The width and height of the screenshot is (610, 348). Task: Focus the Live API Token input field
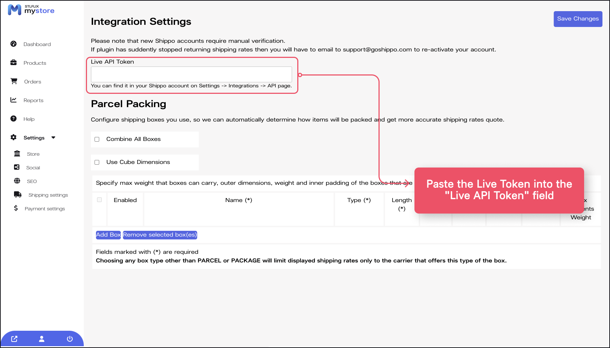[191, 74]
